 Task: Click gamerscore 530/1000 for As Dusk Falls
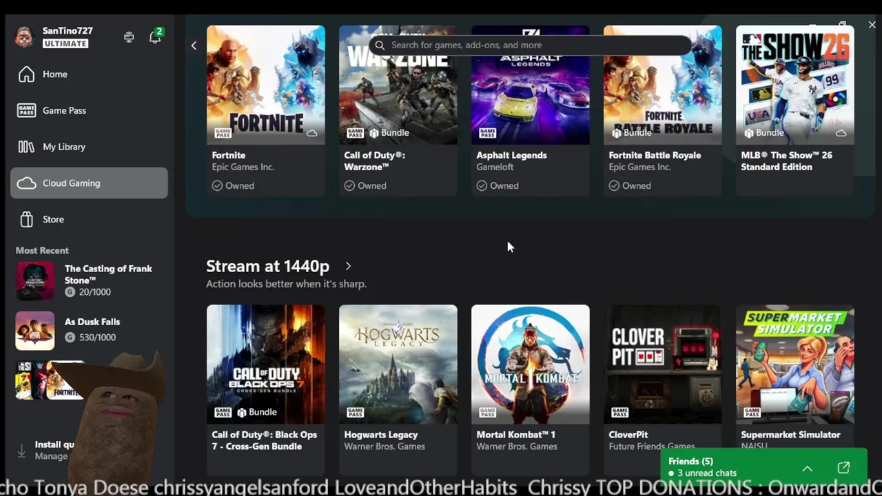(x=90, y=337)
